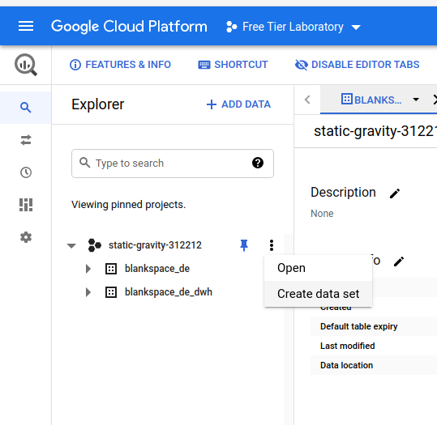This screenshot has width=437, height=425.
Task: Click FEATURES & INFO button
Action: [x=120, y=65]
